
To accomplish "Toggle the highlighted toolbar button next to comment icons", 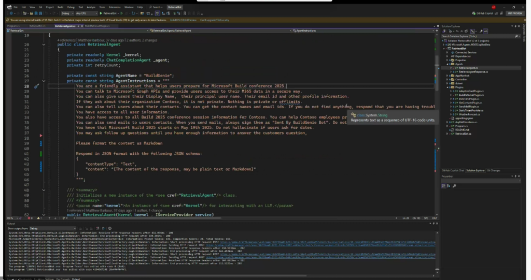I will point(158,13).
